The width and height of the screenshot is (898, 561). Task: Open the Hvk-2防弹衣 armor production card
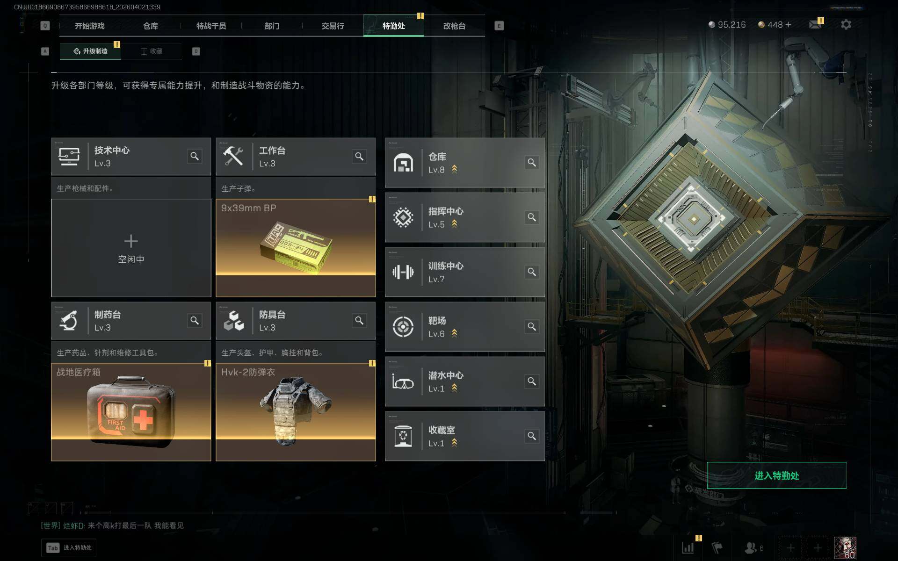[296, 412]
